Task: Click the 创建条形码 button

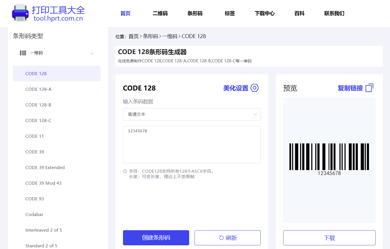Action: click(x=156, y=238)
